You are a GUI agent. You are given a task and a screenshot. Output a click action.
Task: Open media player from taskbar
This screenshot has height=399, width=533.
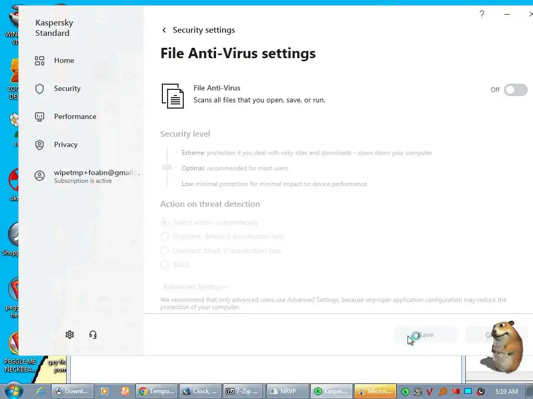pos(104,391)
